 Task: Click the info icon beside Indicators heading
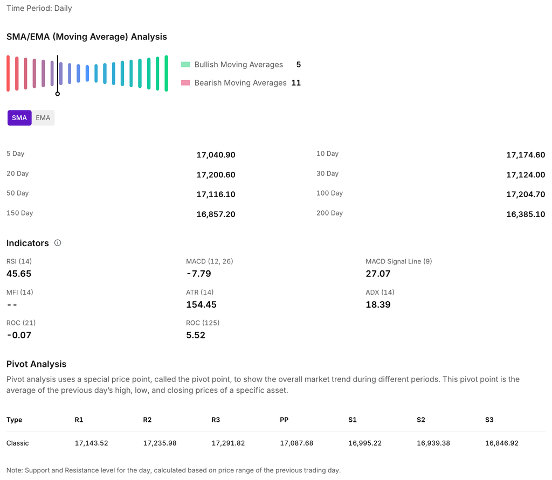(x=58, y=243)
